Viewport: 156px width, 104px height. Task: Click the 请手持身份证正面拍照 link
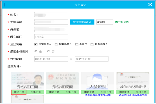pyautogui.click(x=98, y=96)
